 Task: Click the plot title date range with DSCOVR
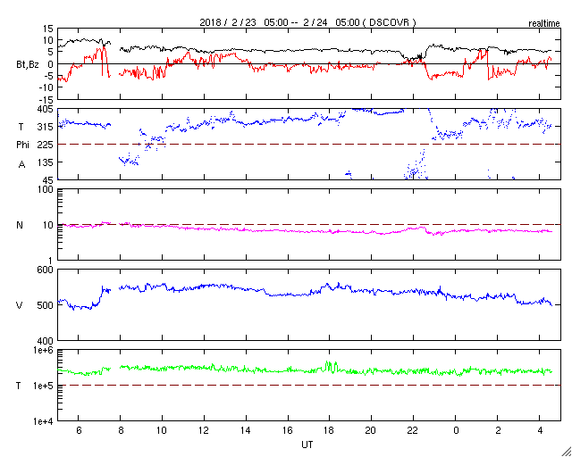(x=307, y=22)
